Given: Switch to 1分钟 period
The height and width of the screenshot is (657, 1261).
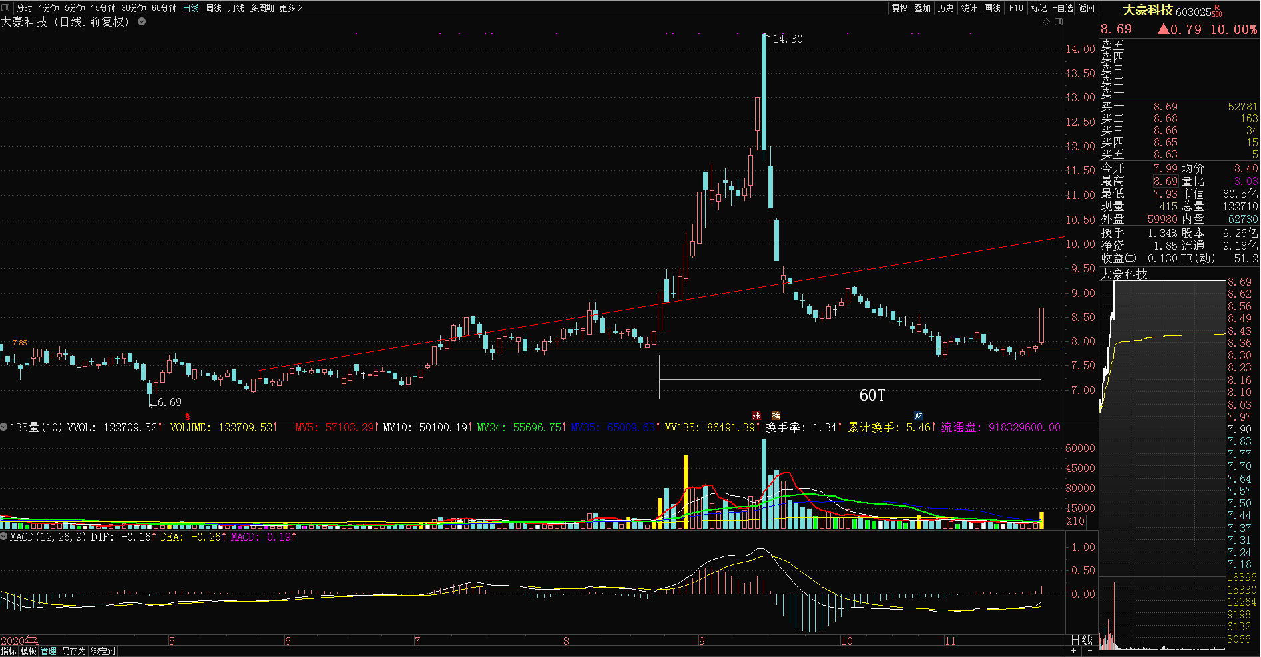Looking at the screenshot, I should [49, 8].
